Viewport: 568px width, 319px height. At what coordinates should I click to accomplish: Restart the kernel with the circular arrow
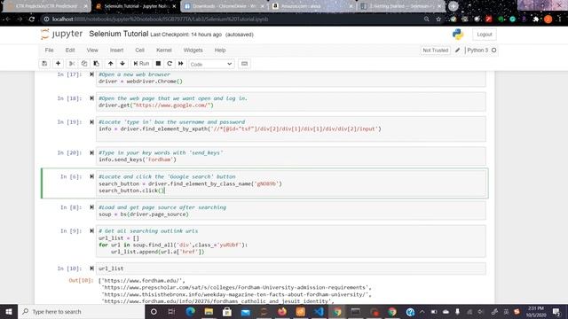170,64
